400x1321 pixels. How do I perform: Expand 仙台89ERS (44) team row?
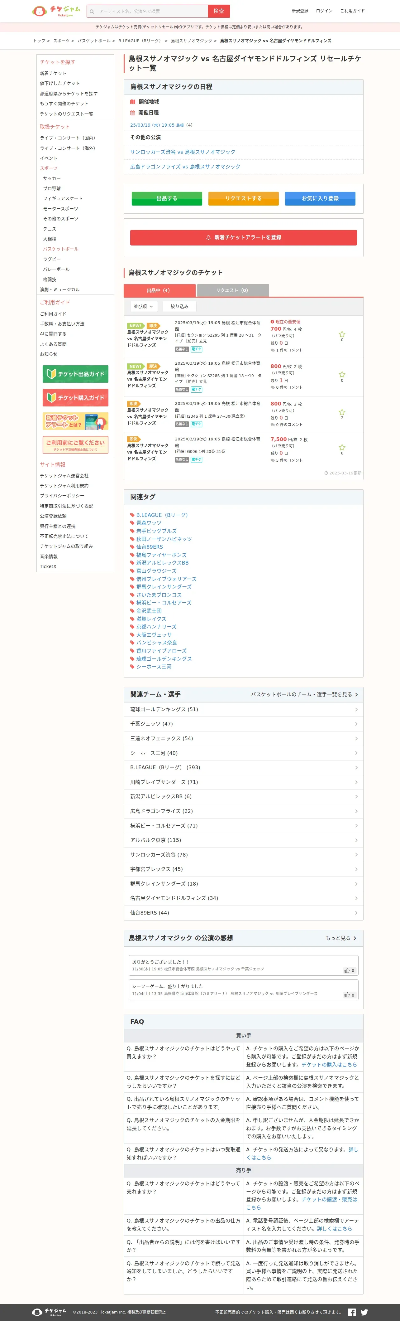coord(243,913)
